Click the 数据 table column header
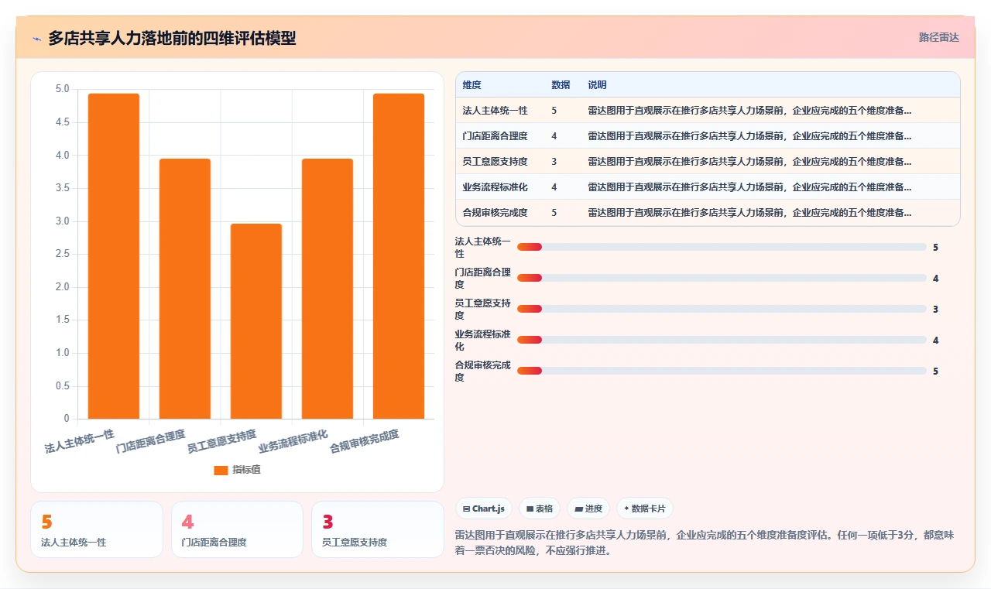 click(x=561, y=84)
